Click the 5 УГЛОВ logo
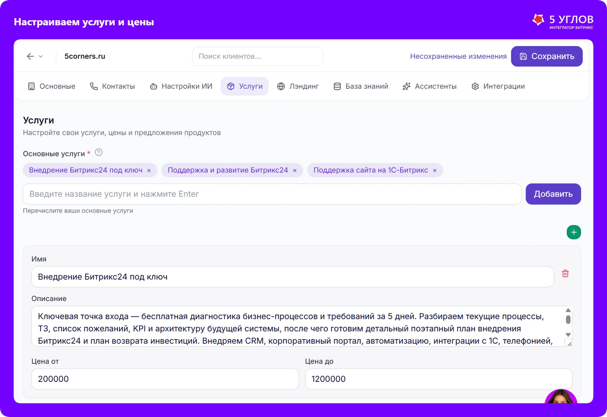Image resolution: width=607 pixels, height=417 pixels. coord(563,21)
